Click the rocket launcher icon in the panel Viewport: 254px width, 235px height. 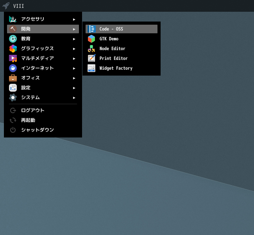pyautogui.click(x=6, y=6)
